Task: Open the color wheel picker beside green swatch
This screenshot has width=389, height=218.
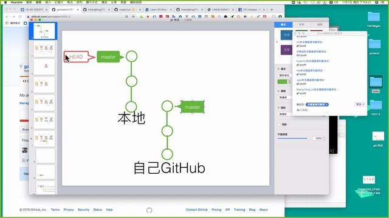Action: click(289, 82)
